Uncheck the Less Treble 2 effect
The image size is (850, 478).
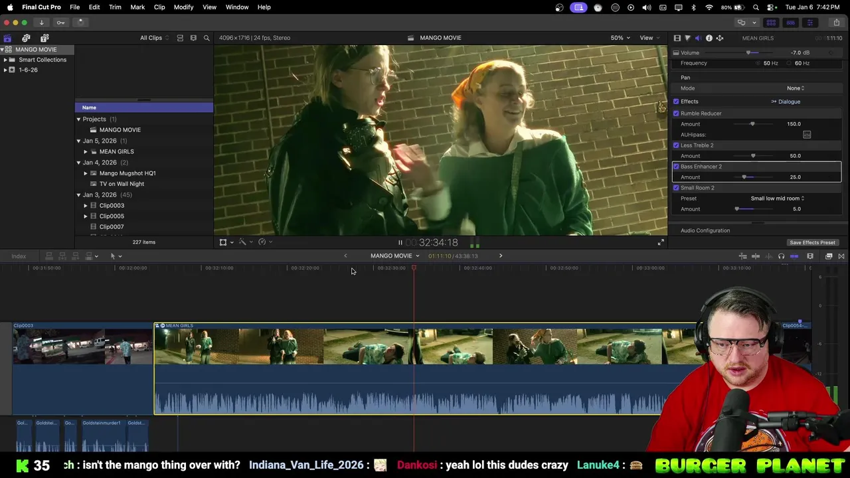[676, 145]
